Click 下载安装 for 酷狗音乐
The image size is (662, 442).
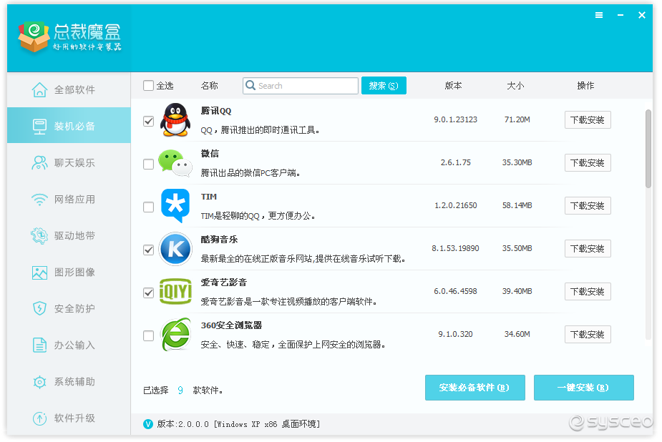pos(588,249)
